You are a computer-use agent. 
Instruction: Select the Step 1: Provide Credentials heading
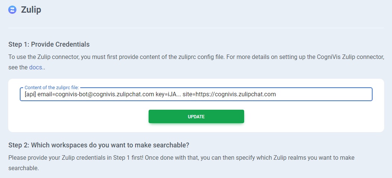[49, 44]
